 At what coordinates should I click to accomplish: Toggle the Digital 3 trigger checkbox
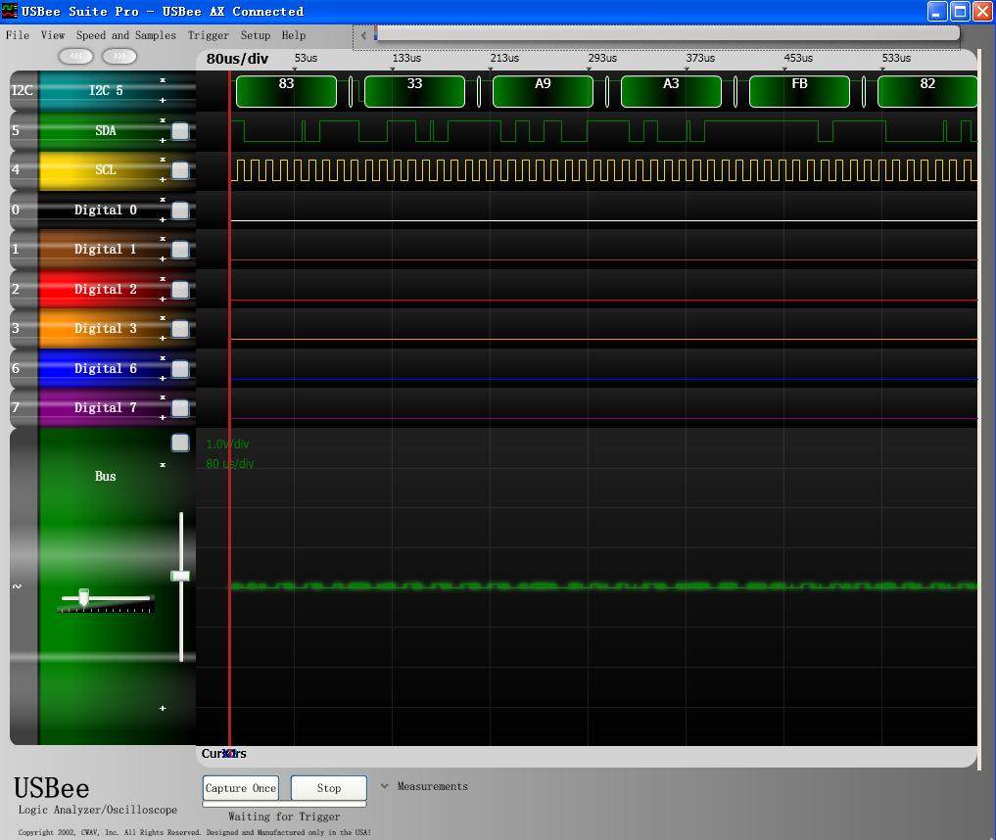[180, 329]
